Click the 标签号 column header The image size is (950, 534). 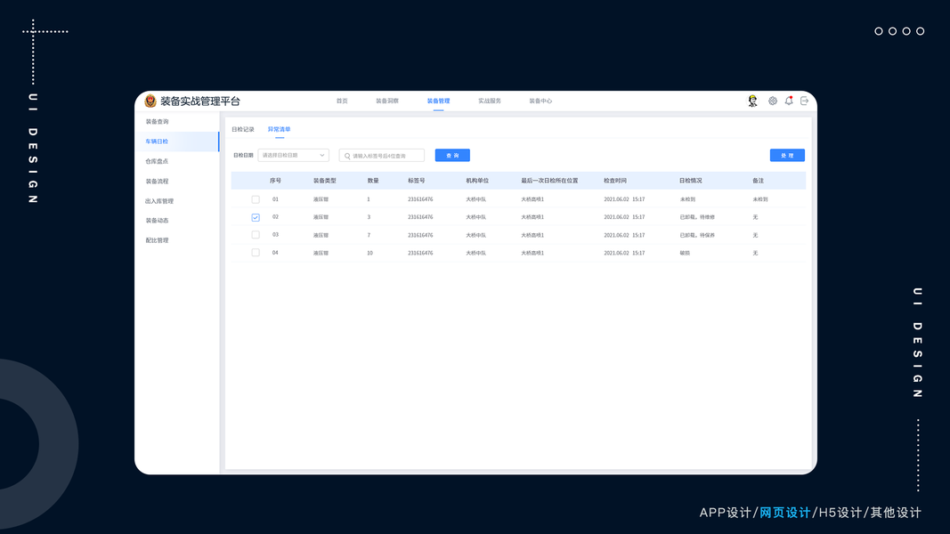[416, 181]
